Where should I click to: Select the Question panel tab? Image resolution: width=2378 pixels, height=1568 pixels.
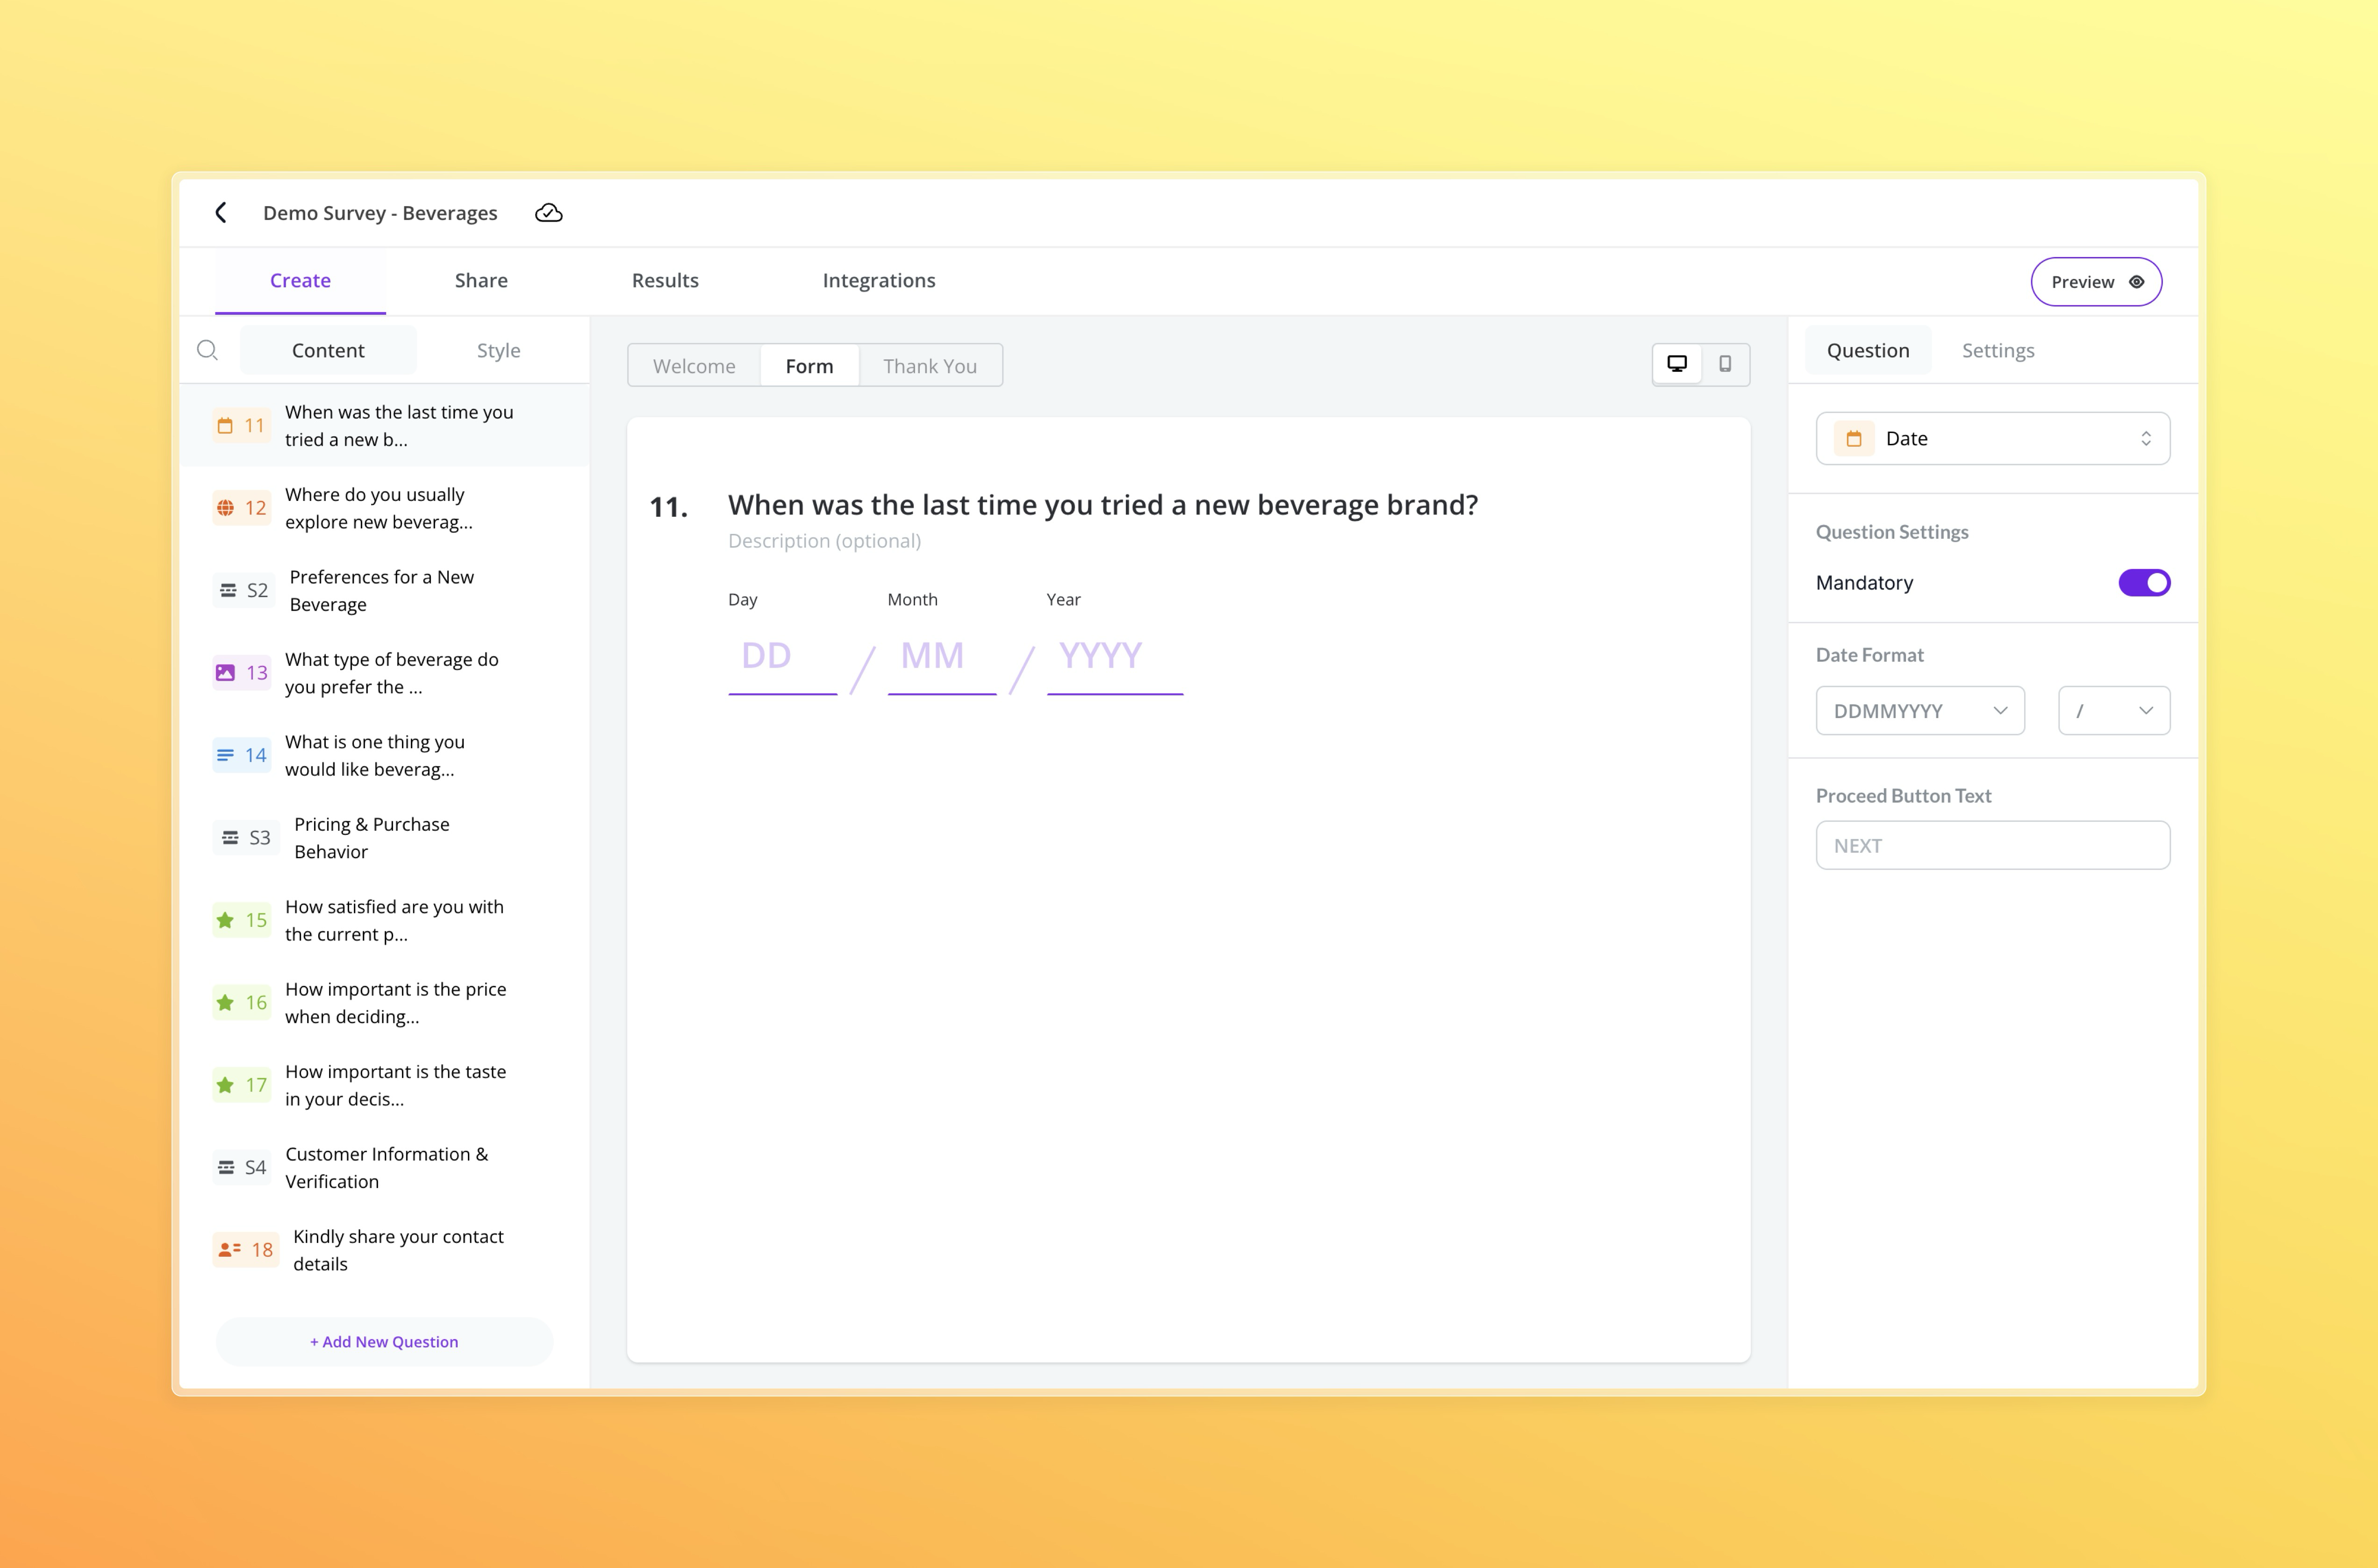1868,351
